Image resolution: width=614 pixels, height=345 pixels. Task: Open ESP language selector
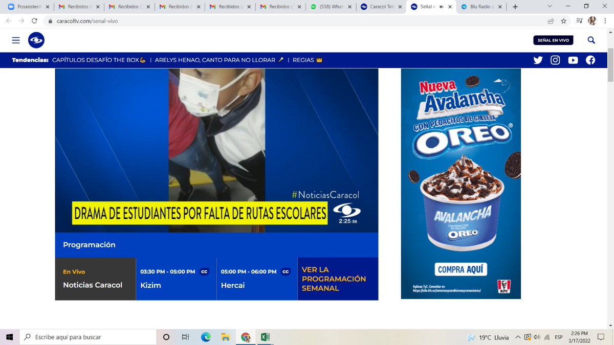[x=559, y=337]
